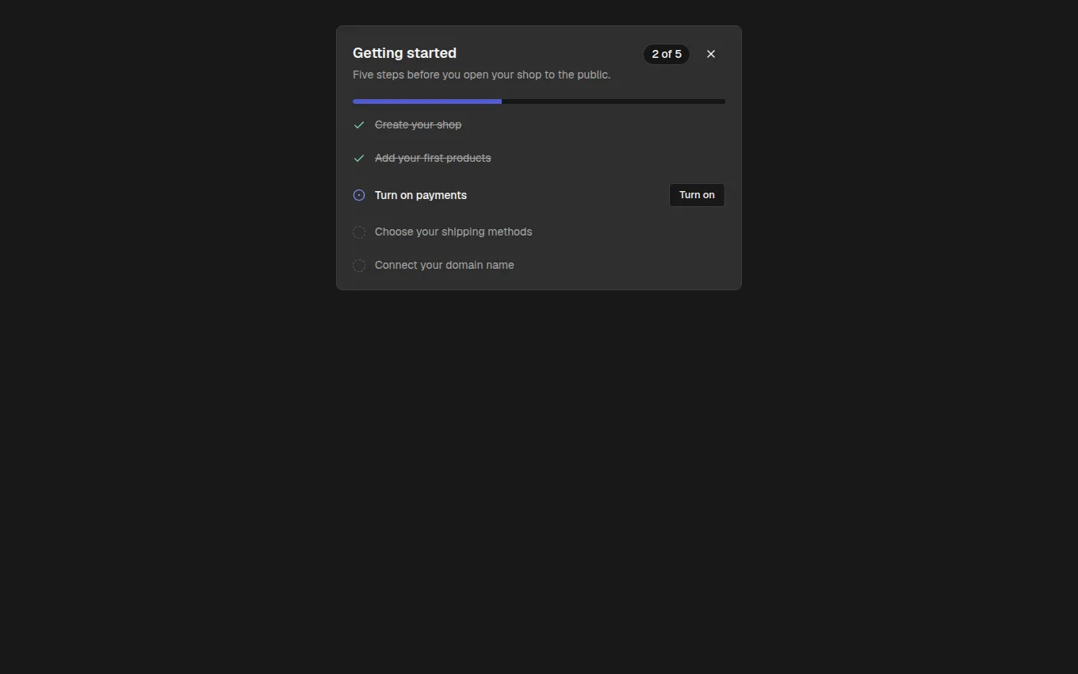Click the unfilled dark part of progress bar
Screen dimensions: 1078x674
pos(614,101)
